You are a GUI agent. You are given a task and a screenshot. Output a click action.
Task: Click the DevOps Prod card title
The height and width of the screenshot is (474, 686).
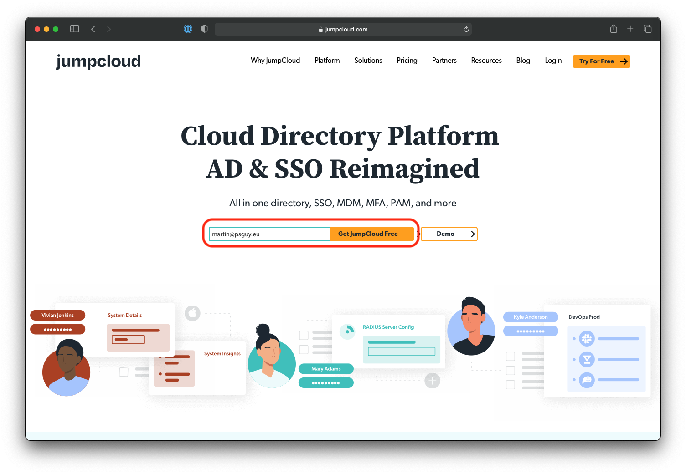584,317
